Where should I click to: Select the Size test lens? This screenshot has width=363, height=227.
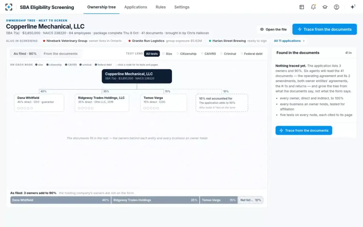(167, 54)
